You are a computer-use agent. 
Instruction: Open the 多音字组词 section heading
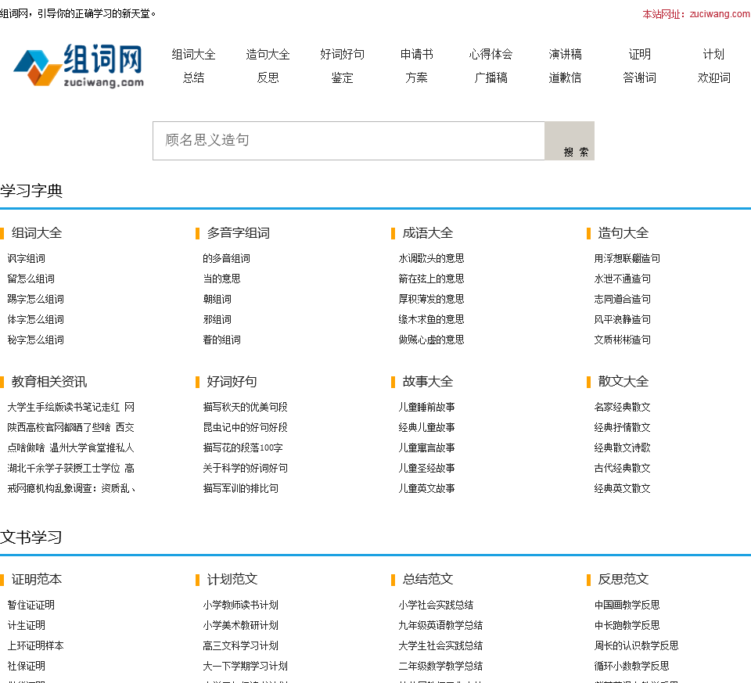point(238,233)
